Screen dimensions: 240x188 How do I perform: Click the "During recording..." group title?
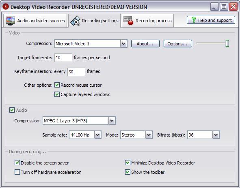point(27,152)
